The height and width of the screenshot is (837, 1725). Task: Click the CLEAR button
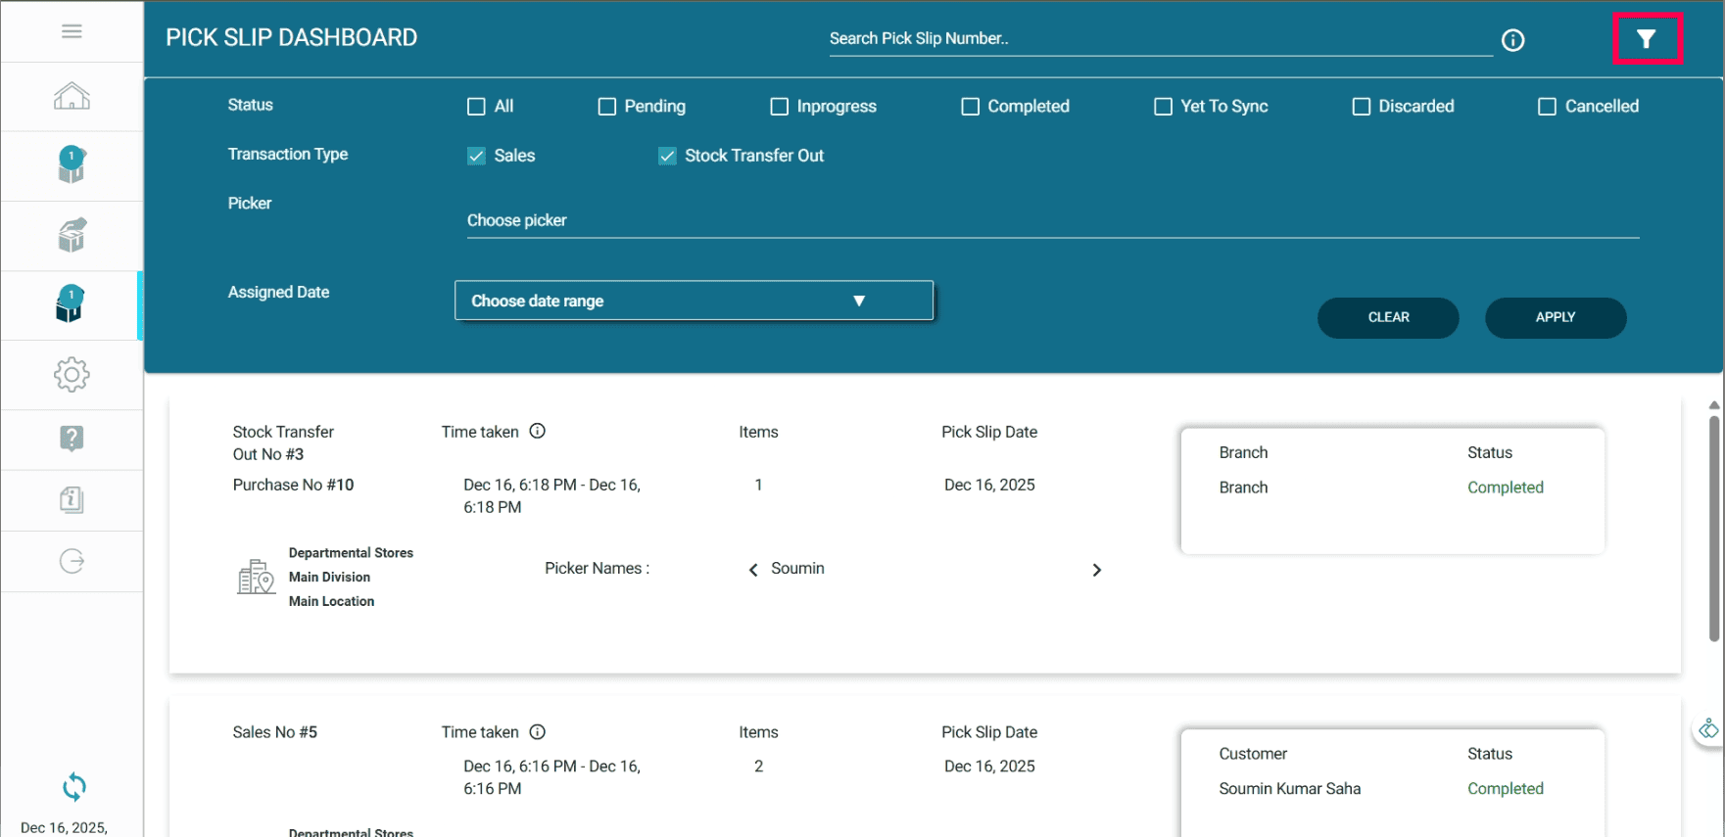tap(1387, 318)
